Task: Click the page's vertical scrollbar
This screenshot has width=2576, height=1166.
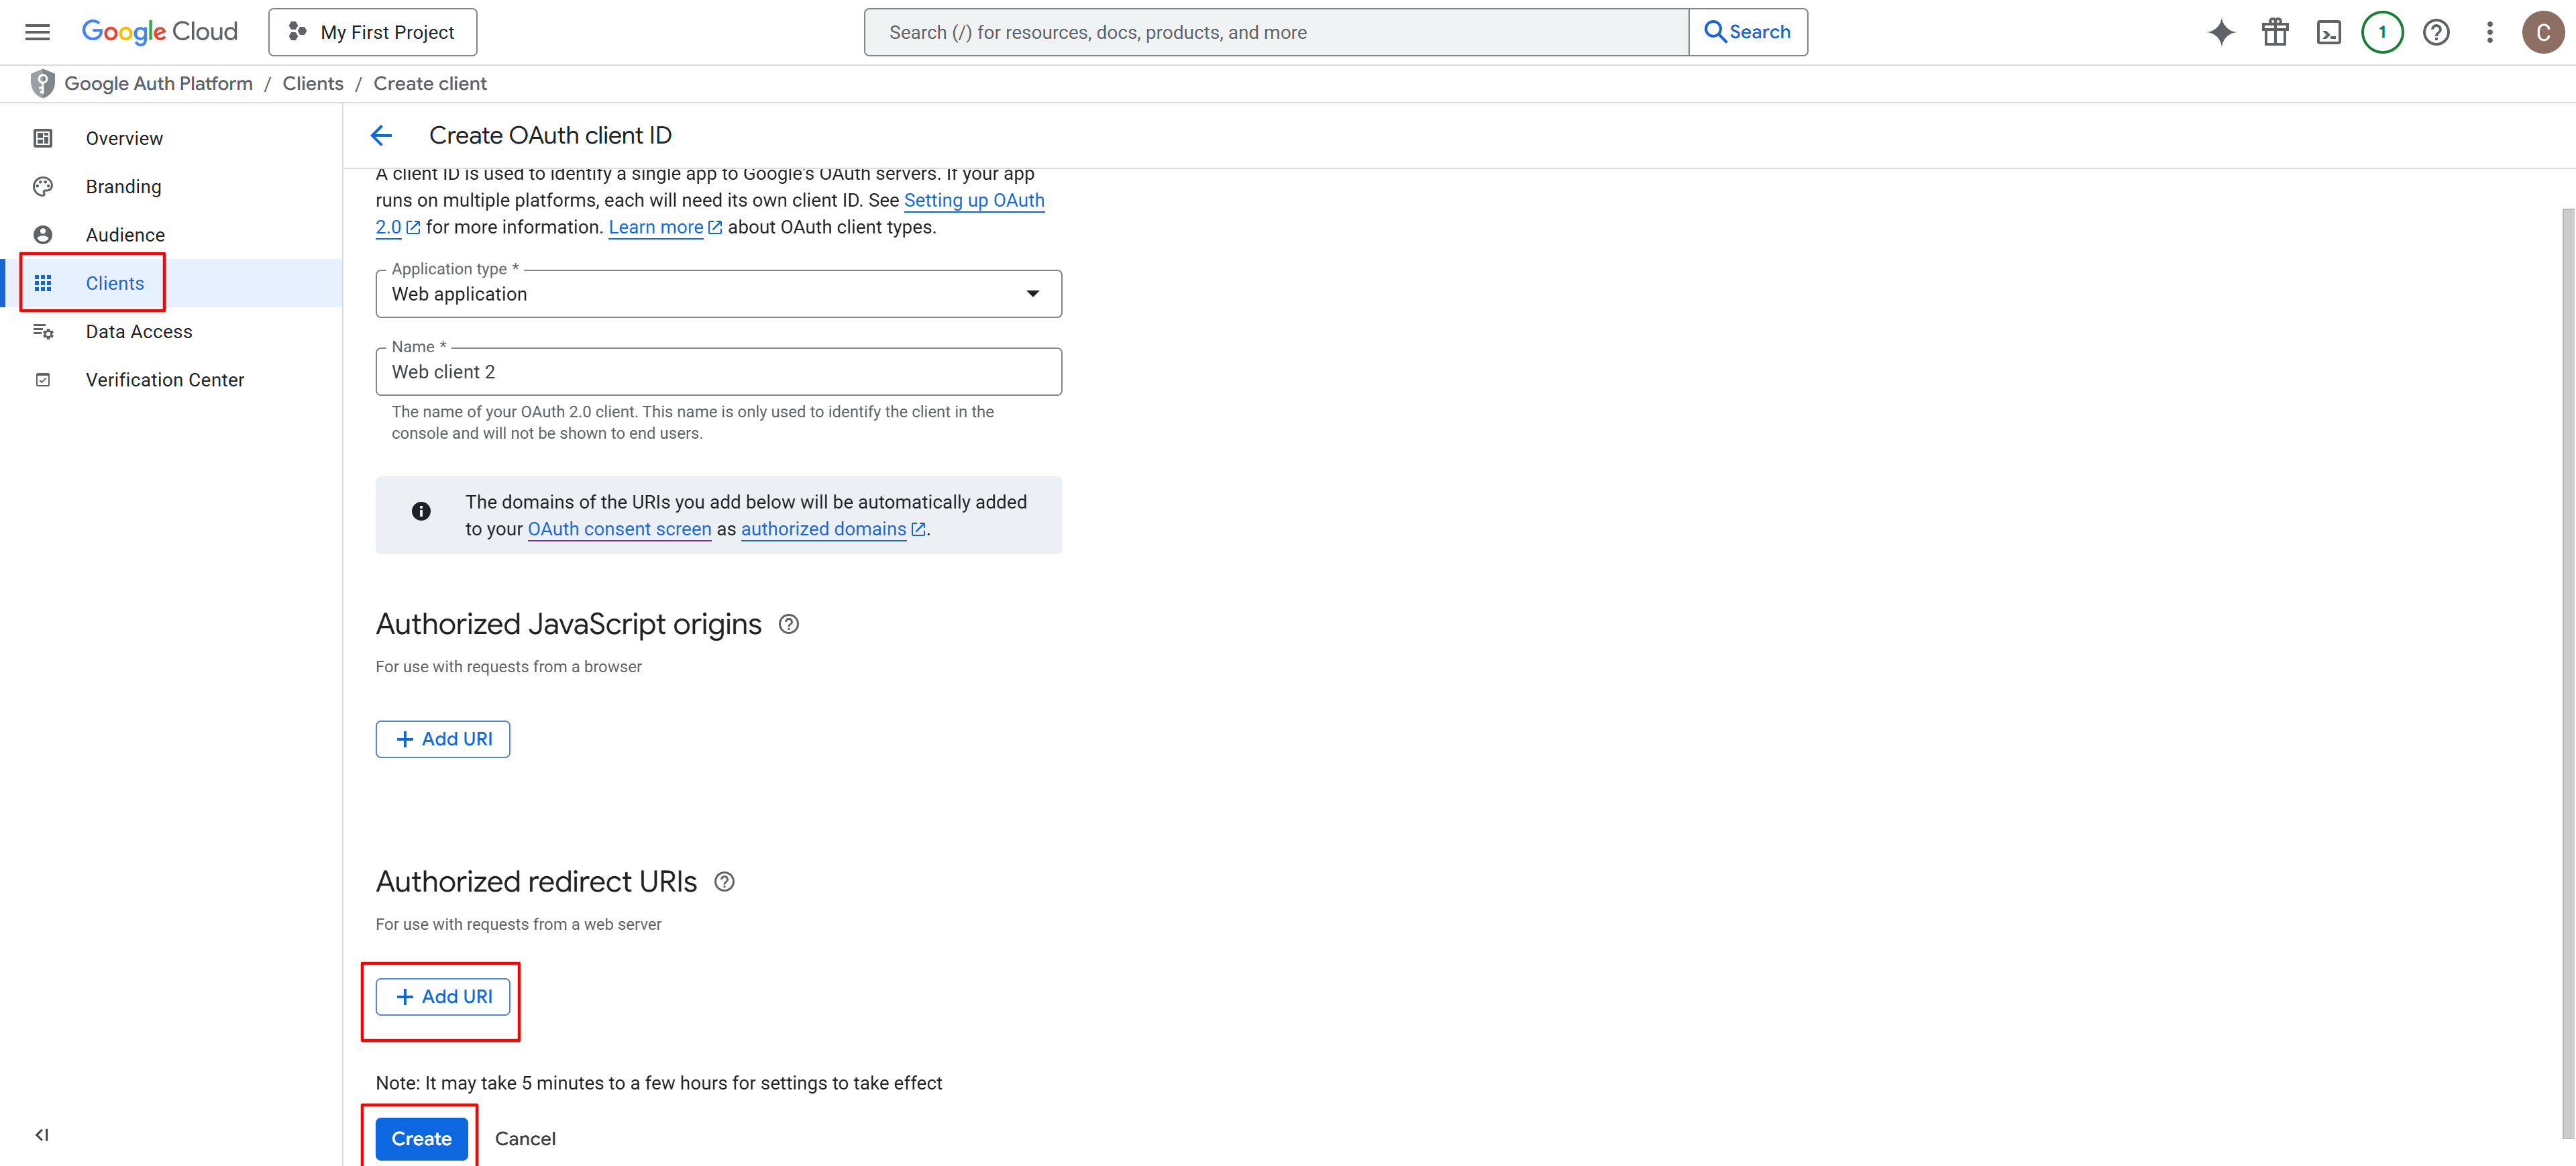Action: point(2567,670)
